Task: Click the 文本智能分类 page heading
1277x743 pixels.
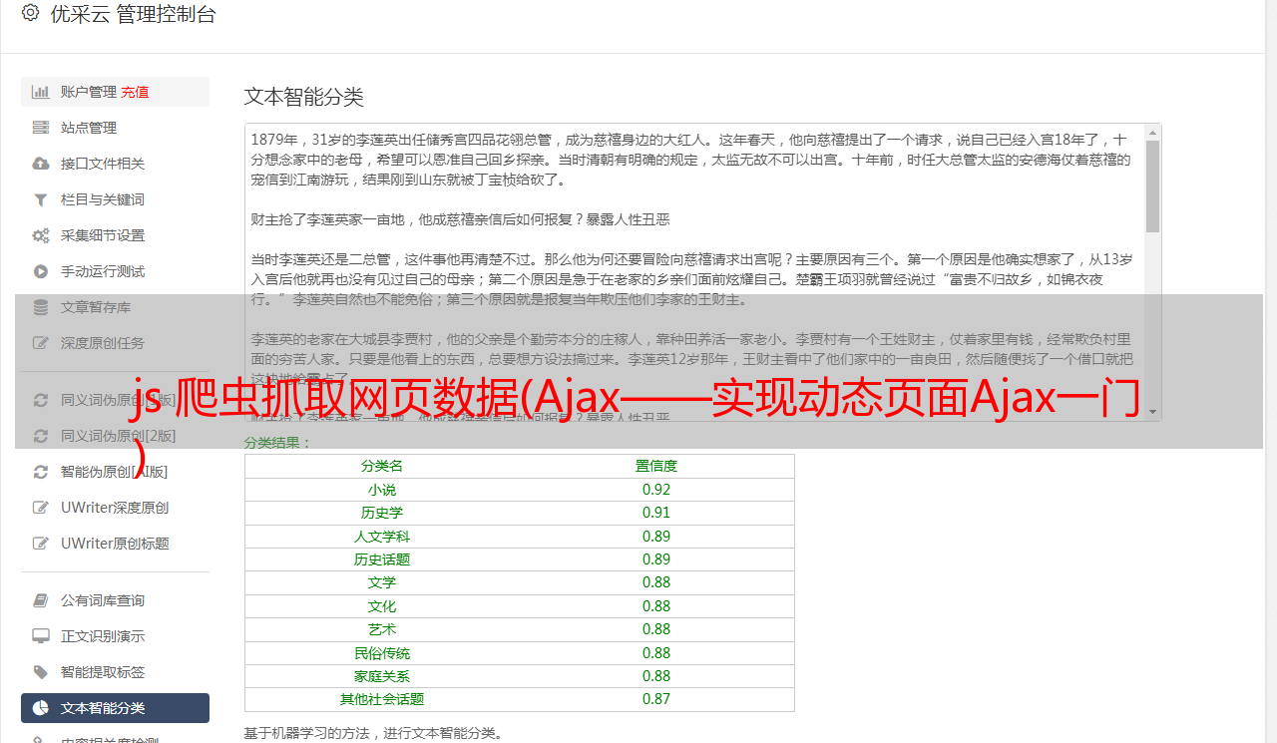Action: [303, 97]
